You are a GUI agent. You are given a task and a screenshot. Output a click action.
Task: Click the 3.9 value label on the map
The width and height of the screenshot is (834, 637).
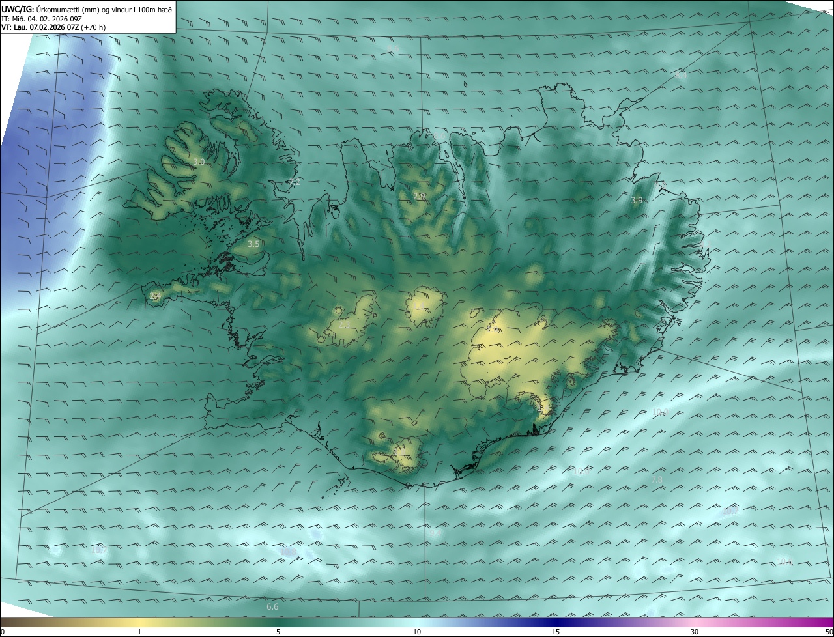coord(637,200)
